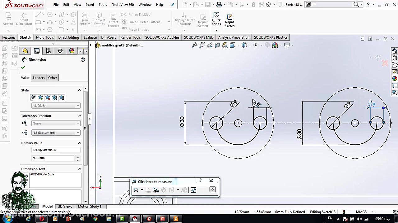398x223 pixels.
Task: Toggle Hide/Show Items eye in view toolbar
Action: point(256,45)
